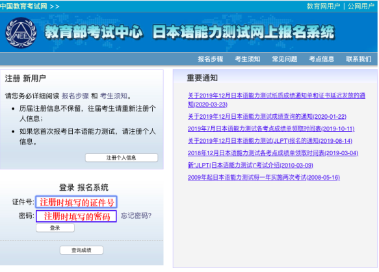This screenshot has height=272, width=379.
Task: Open JLPT 报名的通知 dated 2019-08-14
Action: [270, 141]
